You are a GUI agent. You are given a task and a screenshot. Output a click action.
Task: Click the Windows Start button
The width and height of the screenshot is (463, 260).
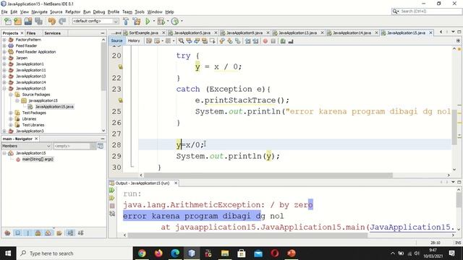point(8,253)
